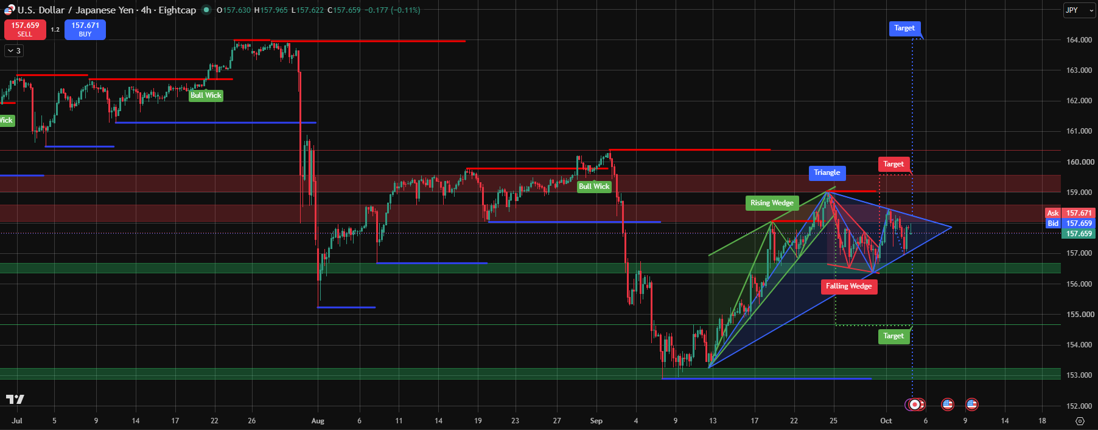This screenshot has width=1098, height=430.
Task: Select the red Target label
Action: point(893,164)
